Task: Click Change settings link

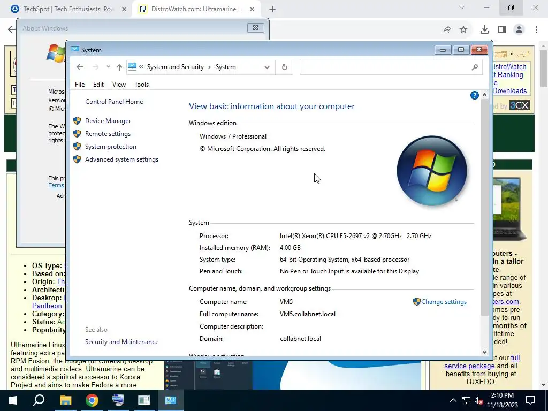Action: [444, 302]
